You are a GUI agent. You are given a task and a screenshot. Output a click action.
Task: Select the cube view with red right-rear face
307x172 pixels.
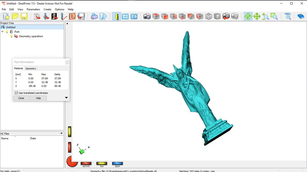point(191,16)
